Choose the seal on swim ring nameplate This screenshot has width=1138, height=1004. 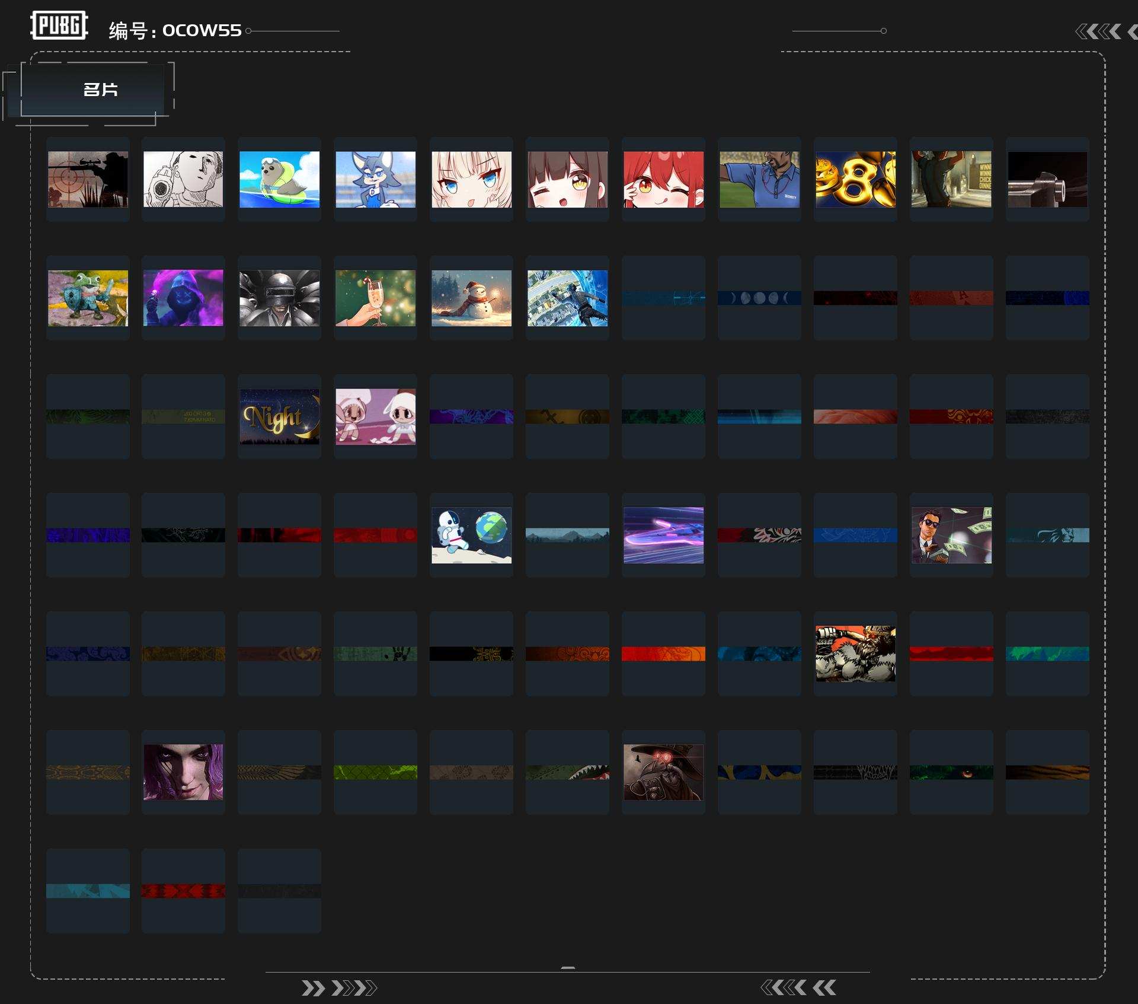point(279,179)
